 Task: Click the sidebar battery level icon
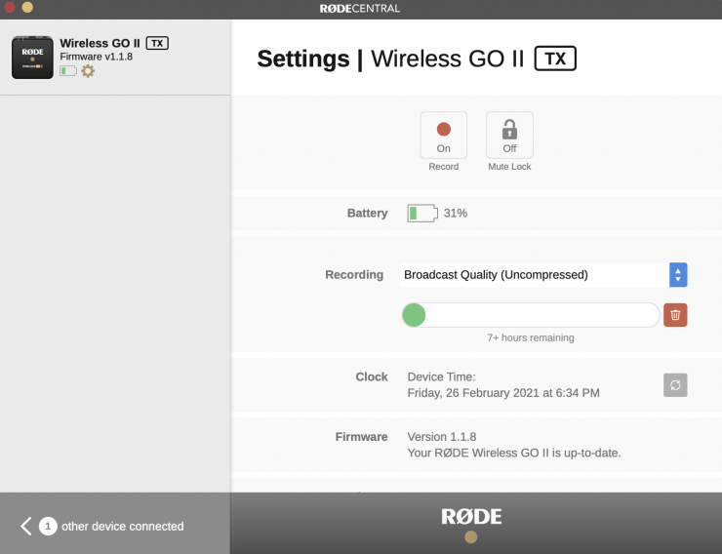(x=68, y=71)
